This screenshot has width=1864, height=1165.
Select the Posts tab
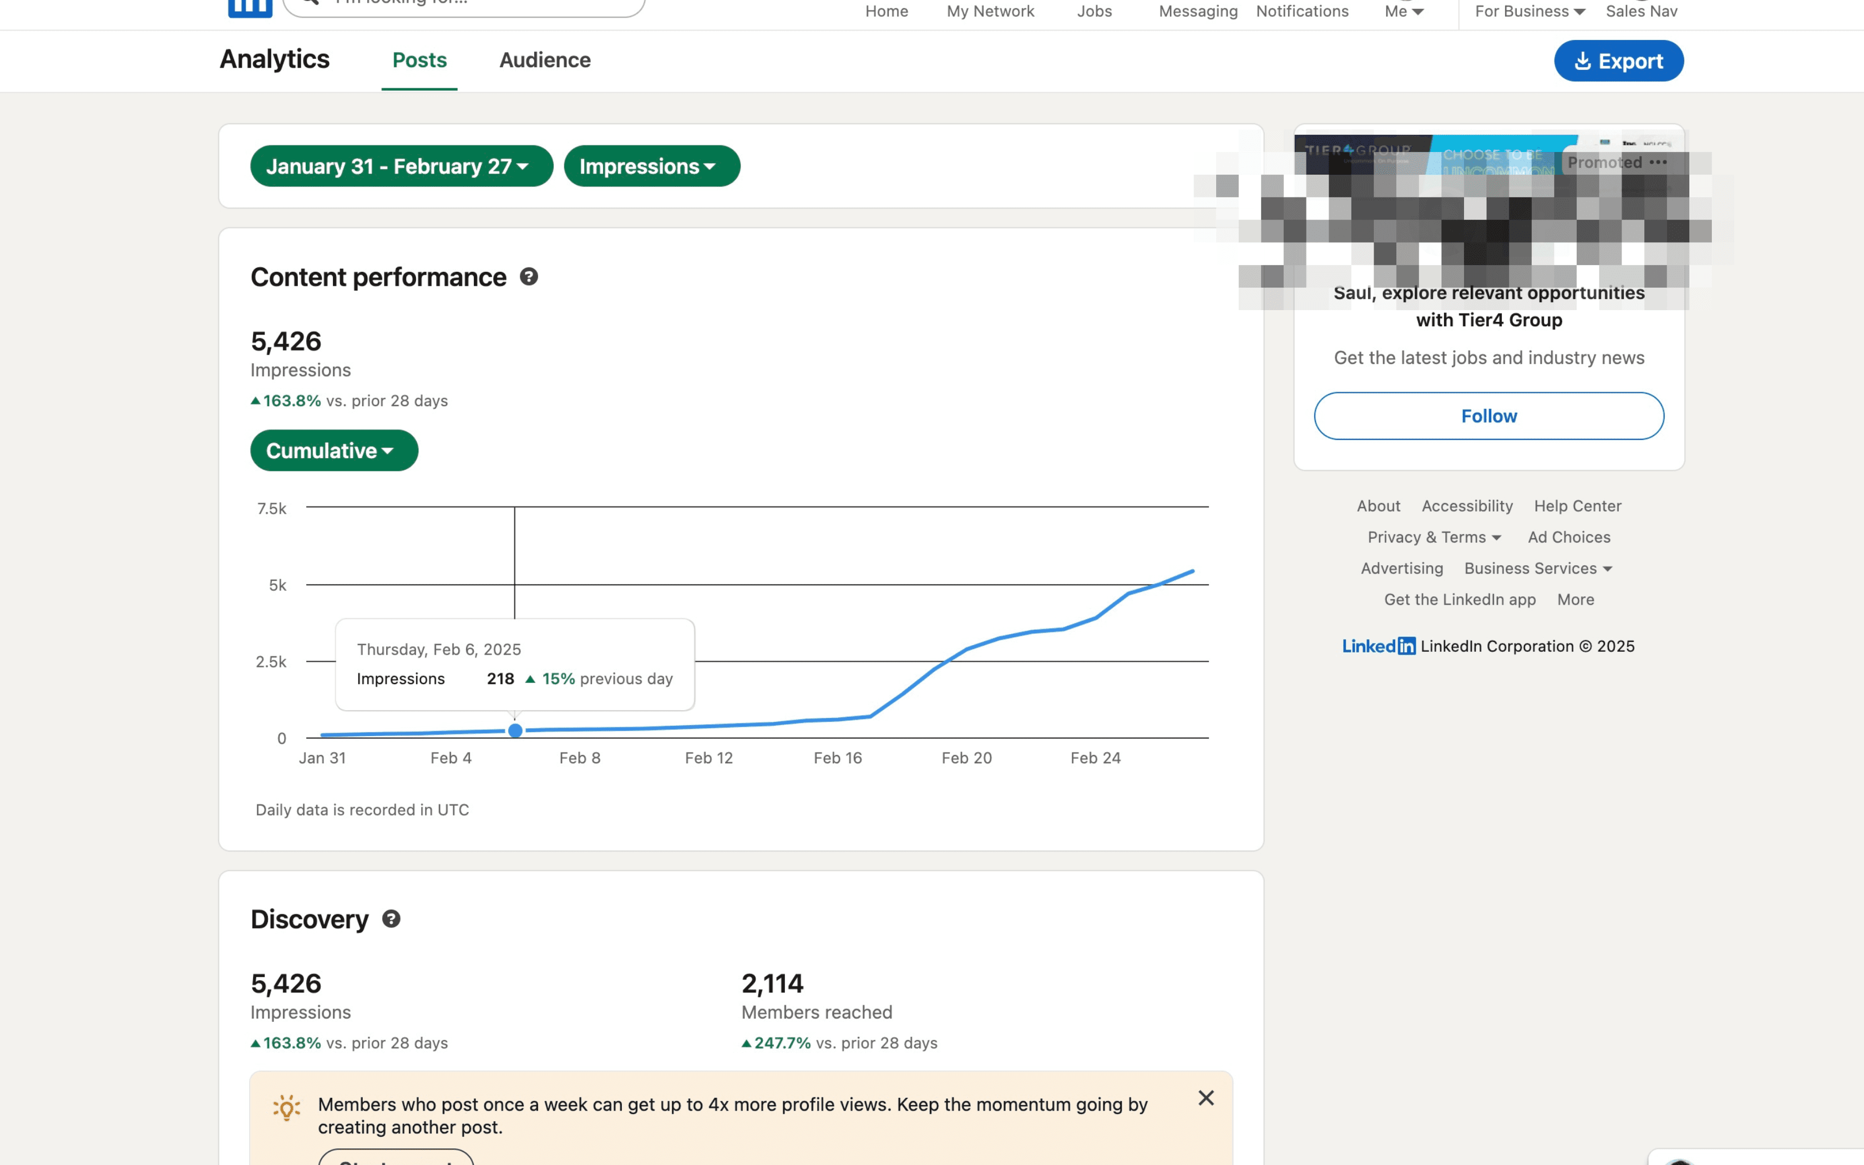click(418, 60)
